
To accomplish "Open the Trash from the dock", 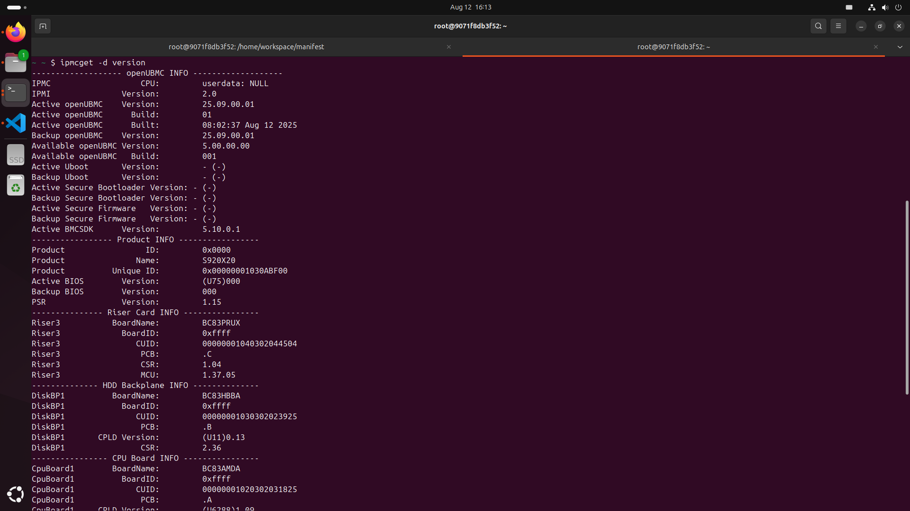I will coord(16,185).
